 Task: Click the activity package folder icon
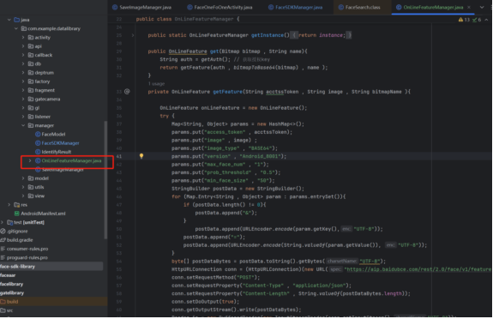pos(31,38)
